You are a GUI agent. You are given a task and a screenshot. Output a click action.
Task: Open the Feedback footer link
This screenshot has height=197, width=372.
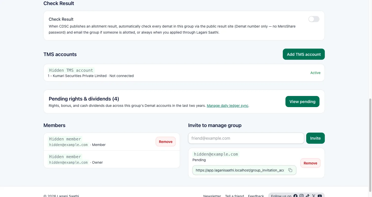point(256,196)
